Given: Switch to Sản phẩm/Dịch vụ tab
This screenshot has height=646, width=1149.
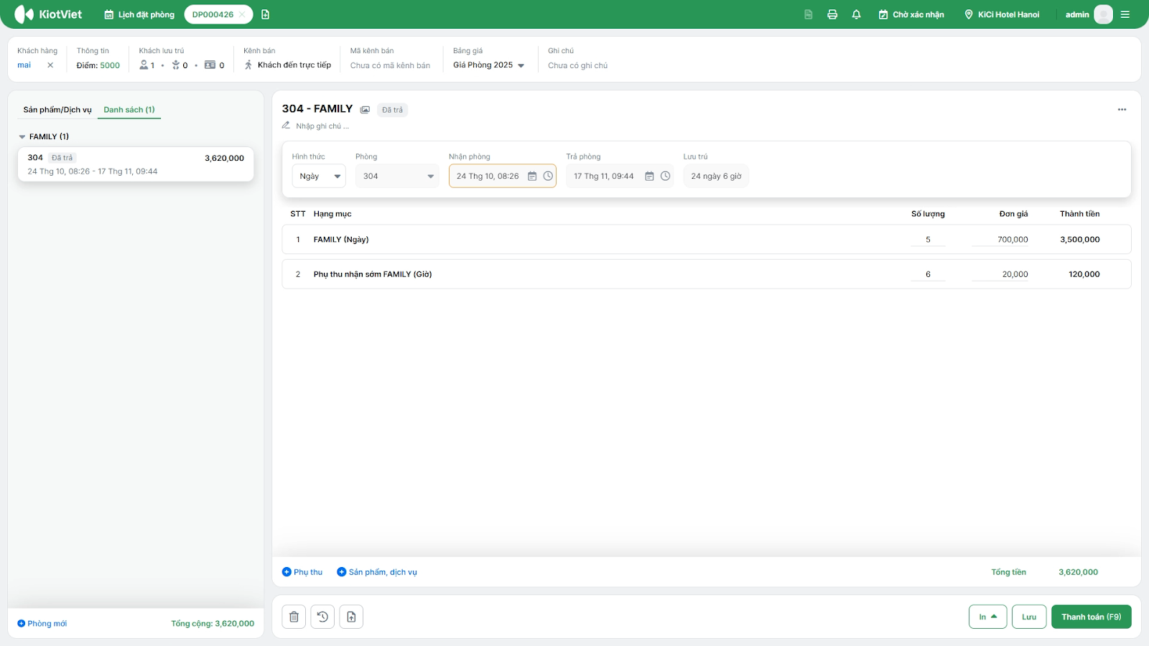Looking at the screenshot, I should tap(57, 110).
